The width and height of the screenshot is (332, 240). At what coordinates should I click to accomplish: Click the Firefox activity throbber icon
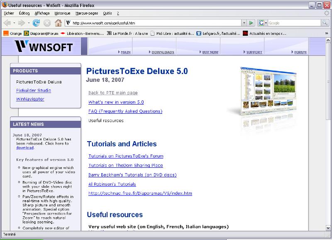[x=327, y=13]
